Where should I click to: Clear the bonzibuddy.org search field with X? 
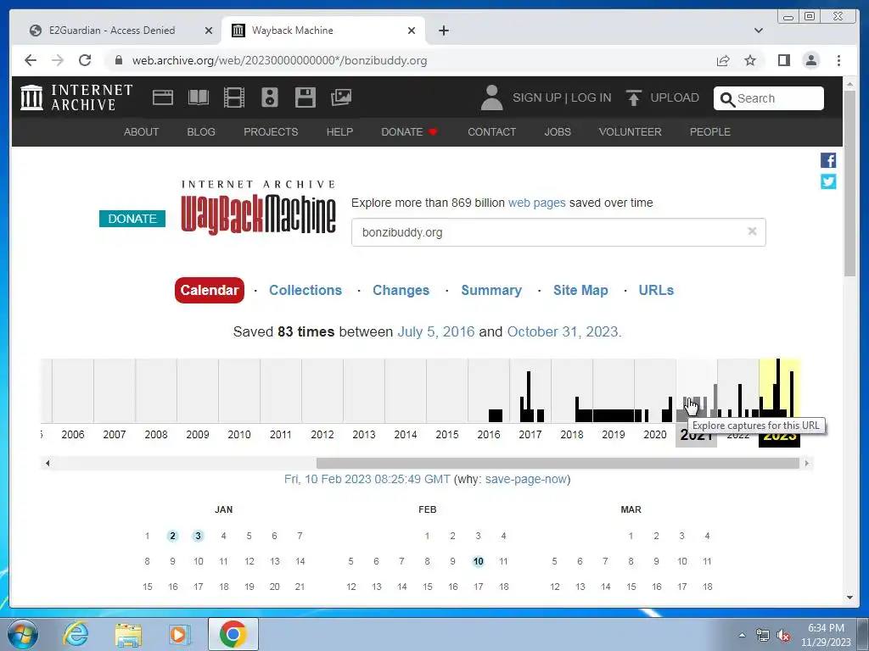click(752, 231)
